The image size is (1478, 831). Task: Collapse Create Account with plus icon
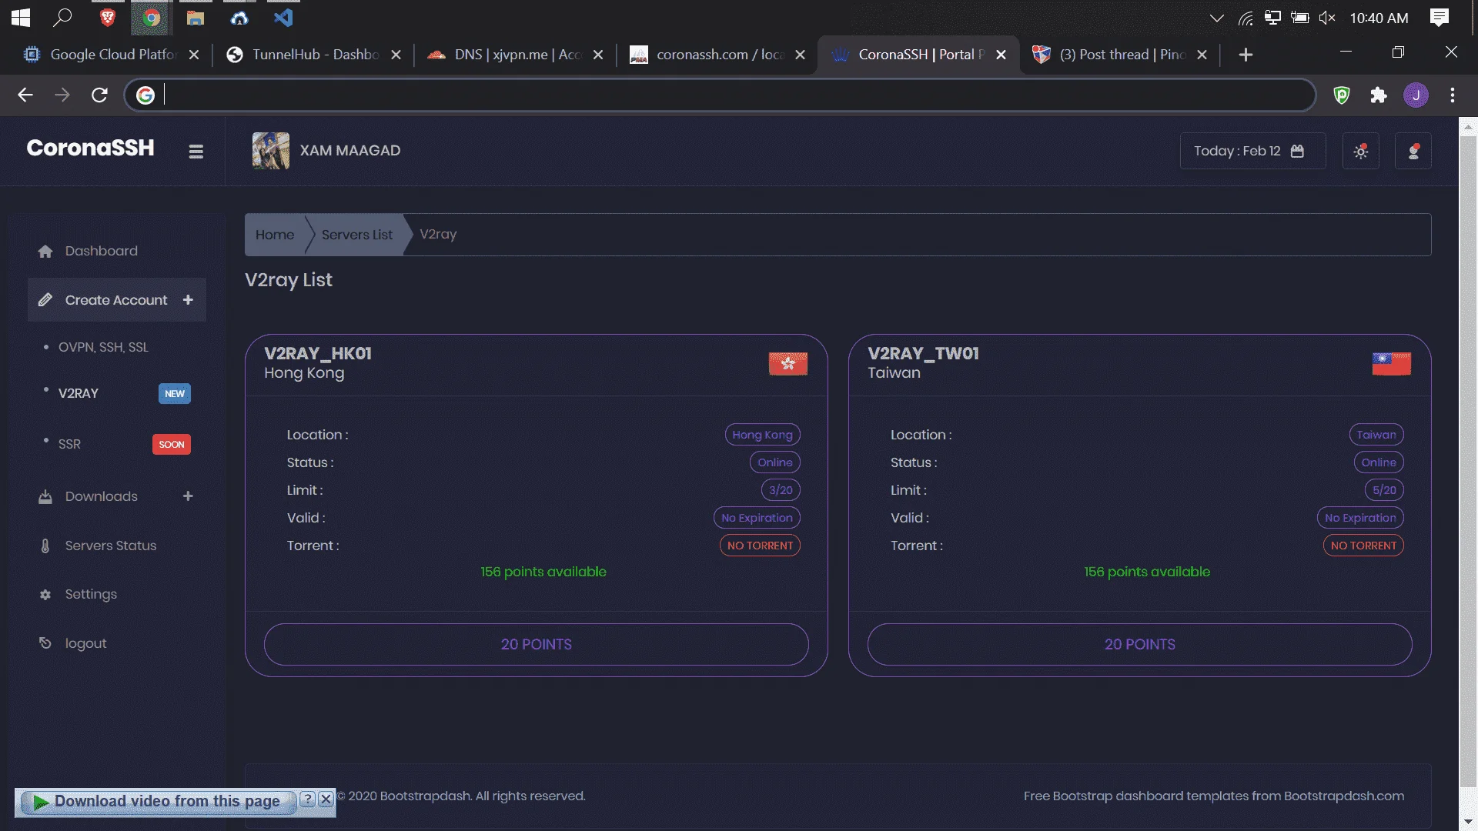point(188,300)
